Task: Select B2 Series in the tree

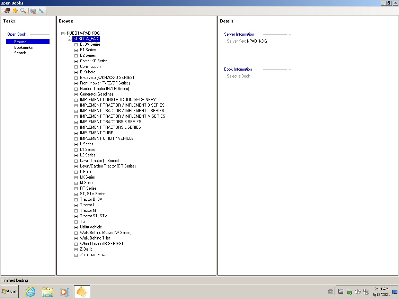Action: pyautogui.click(x=88, y=55)
